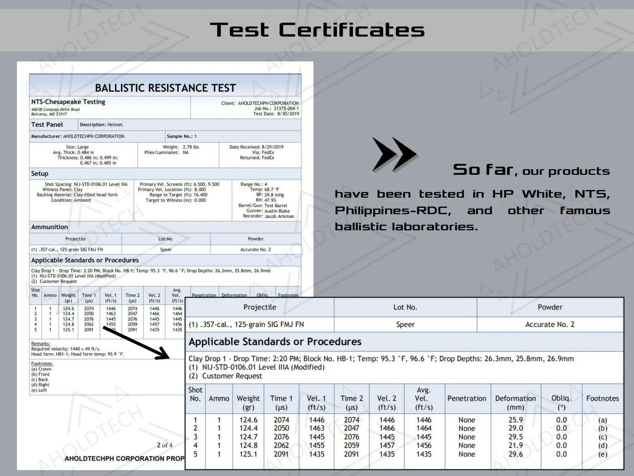Click "Required velocity: 1440 ± 49 ft/s." remark
The image size is (634, 476).
tap(66, 349)
